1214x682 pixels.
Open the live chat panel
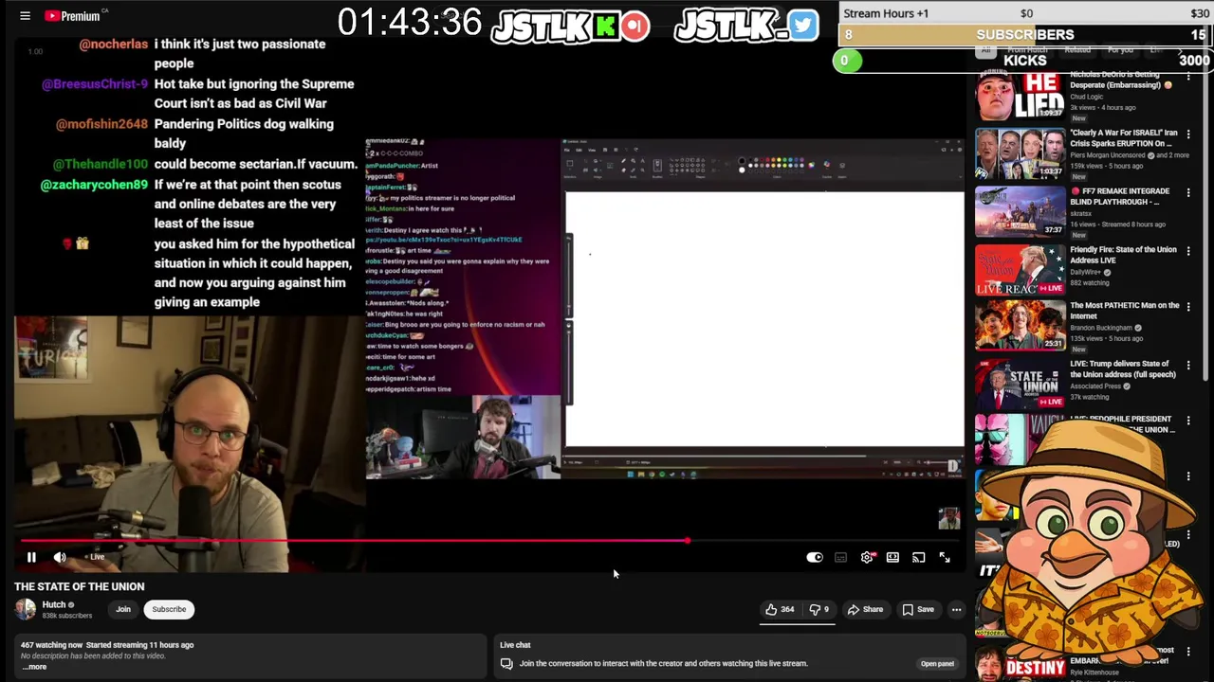[937, 664]
